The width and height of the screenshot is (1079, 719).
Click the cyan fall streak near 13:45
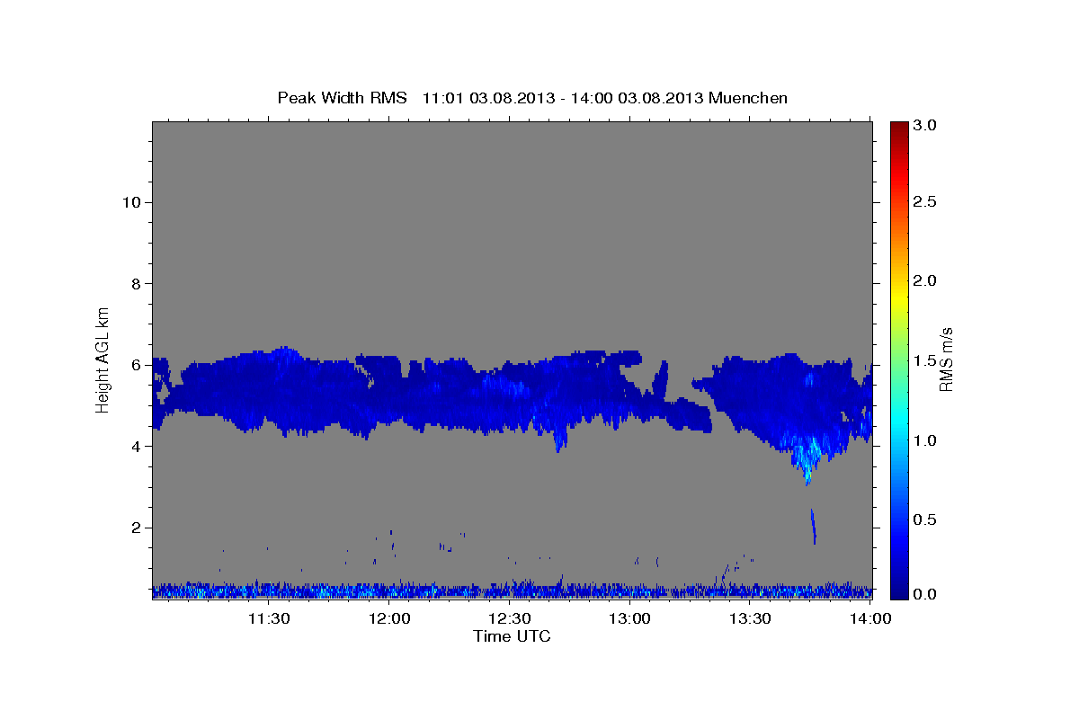pyautogui.click(x=807, y=458)
